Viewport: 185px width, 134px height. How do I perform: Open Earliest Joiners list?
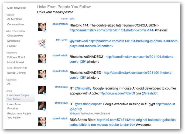click(17, 73)
